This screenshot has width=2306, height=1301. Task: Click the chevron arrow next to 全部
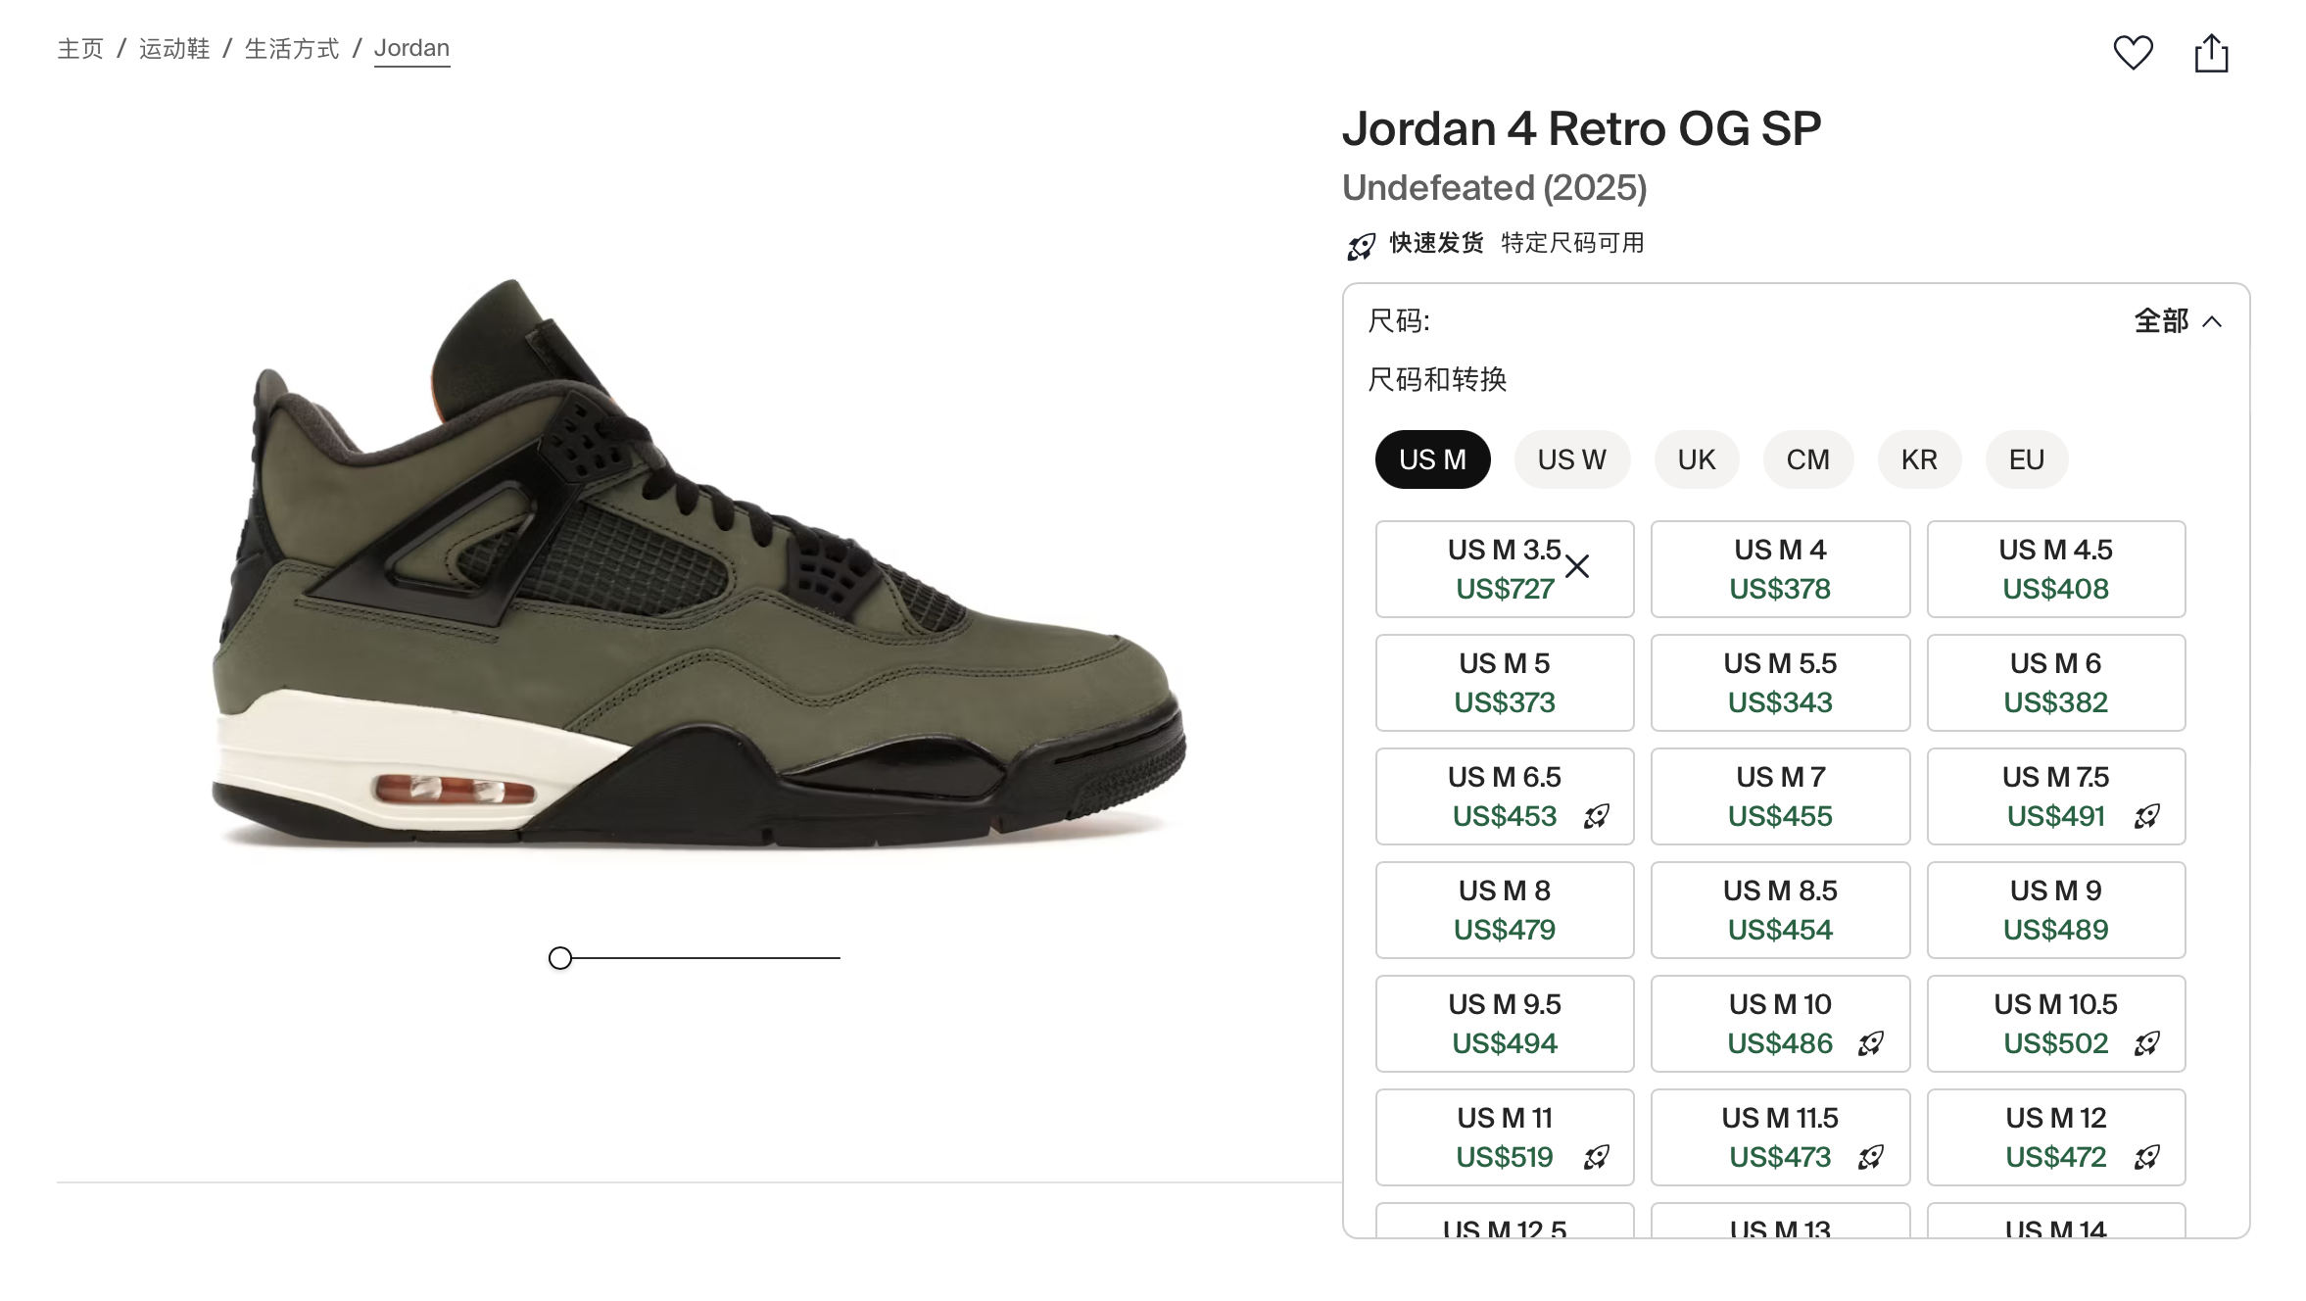2212,322
